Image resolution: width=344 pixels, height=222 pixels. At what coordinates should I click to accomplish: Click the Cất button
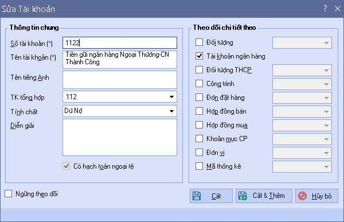(x=211, y=196)
